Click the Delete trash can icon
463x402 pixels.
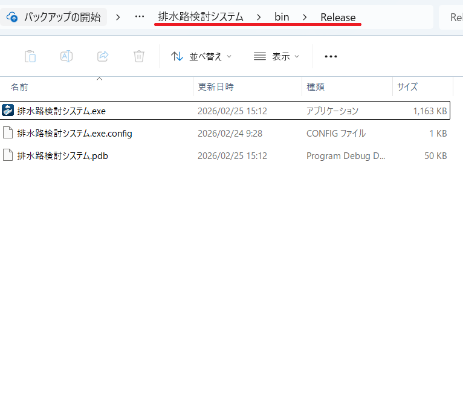[139, 56]
